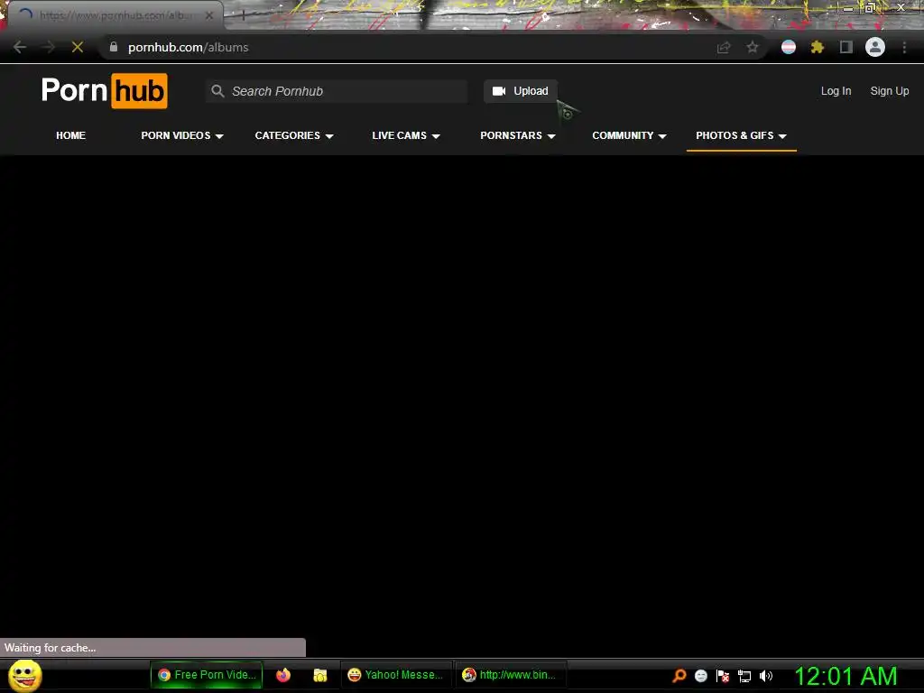Image resolution: width=924 pixels, height=693 pixels.
Task: Open the extensions puzzle piece menu
Action: (x=818, y=47)
